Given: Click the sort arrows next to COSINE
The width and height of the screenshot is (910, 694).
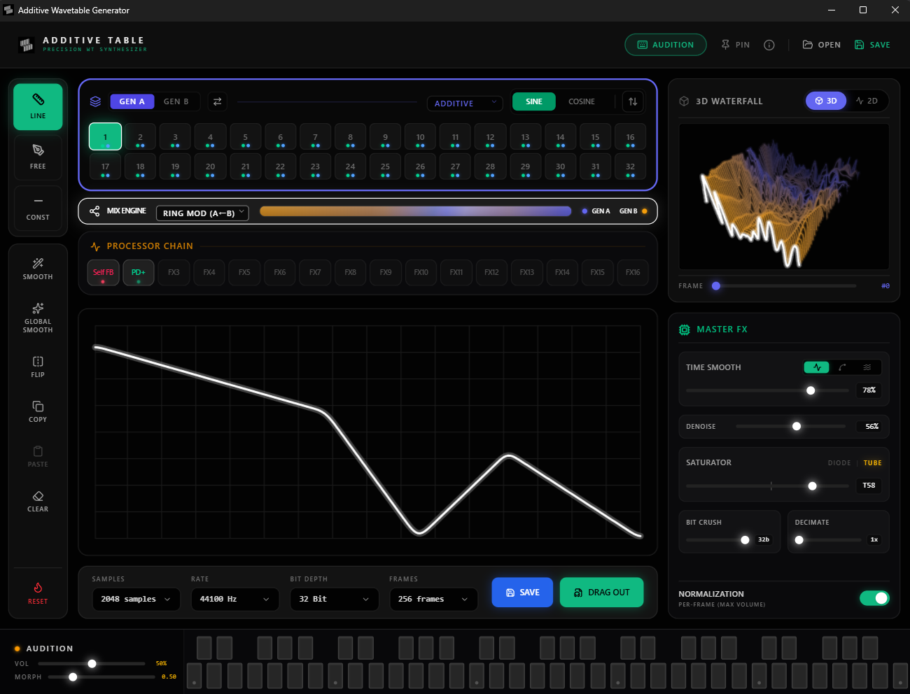Looking at the screenshot, I should 633,101.
